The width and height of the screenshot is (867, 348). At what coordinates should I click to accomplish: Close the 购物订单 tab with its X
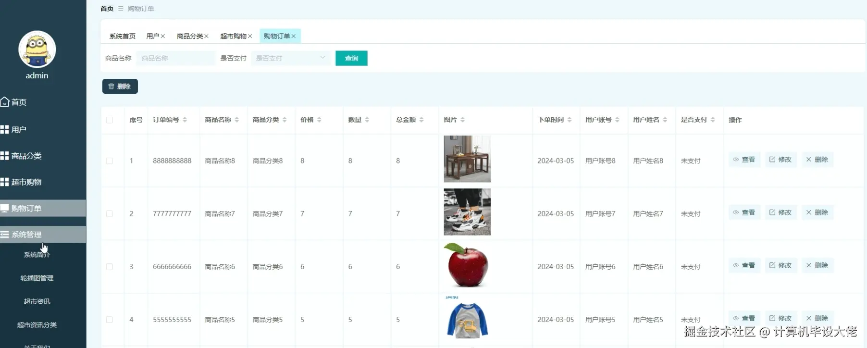294,36
